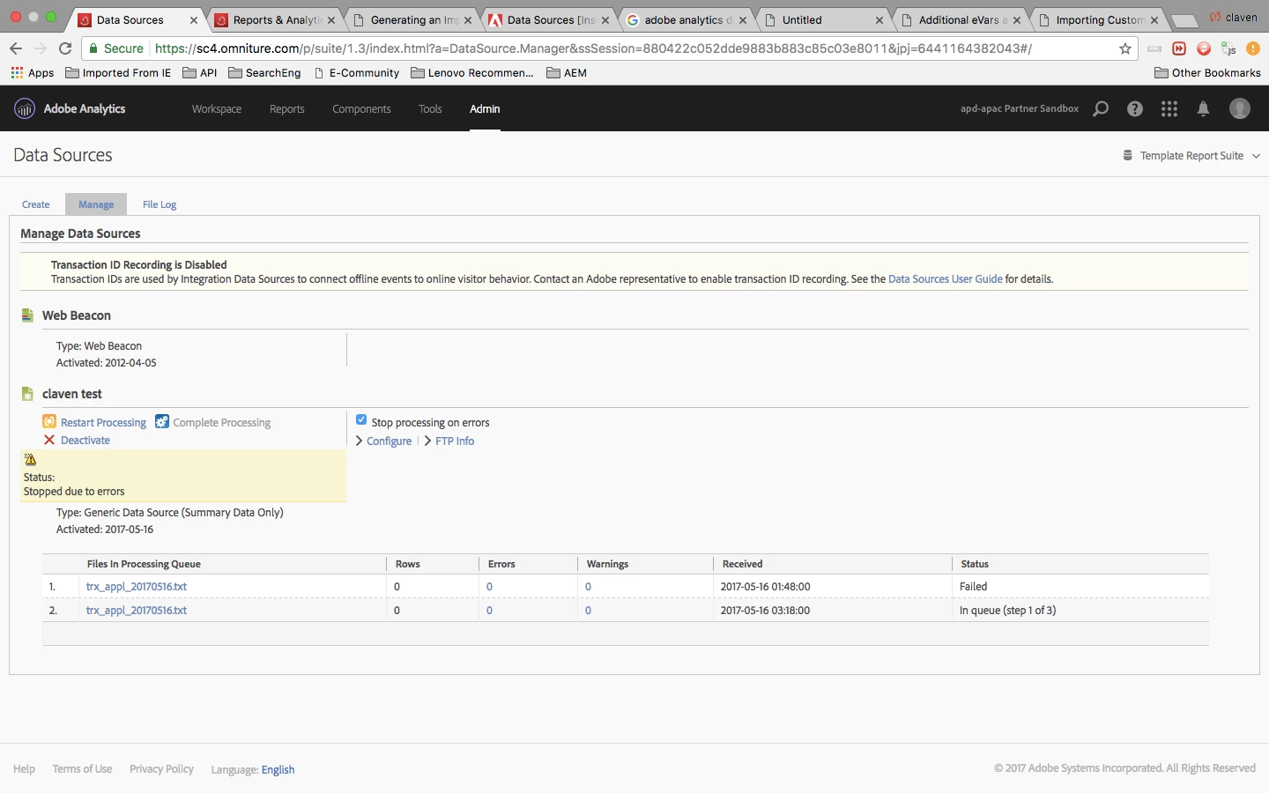This screenshot has height=793, width=1269.
Task: Select the Manage tab
Action: 96,204
